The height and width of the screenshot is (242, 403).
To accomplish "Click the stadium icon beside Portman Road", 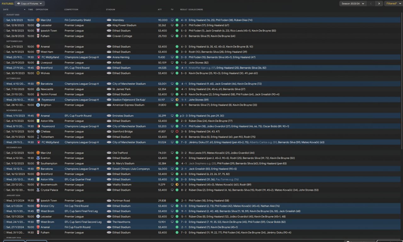I will (109, 201).
